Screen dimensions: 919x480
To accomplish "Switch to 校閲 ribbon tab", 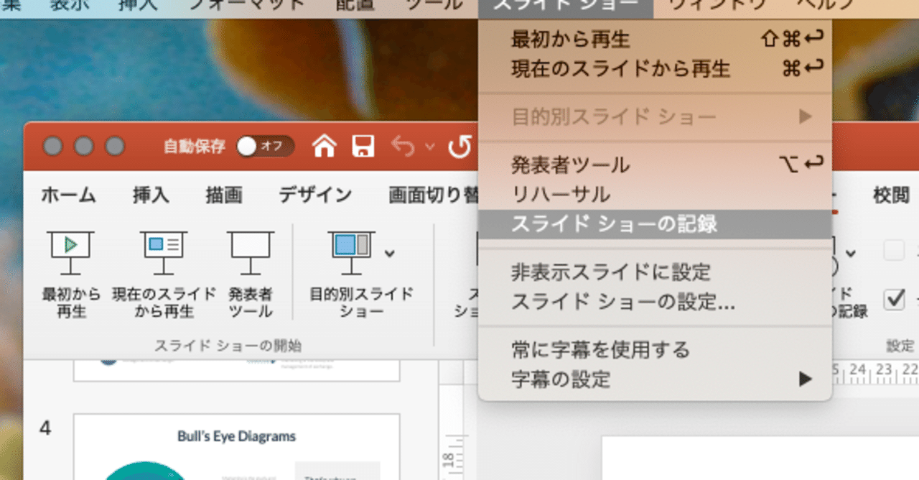I will 891,195.
